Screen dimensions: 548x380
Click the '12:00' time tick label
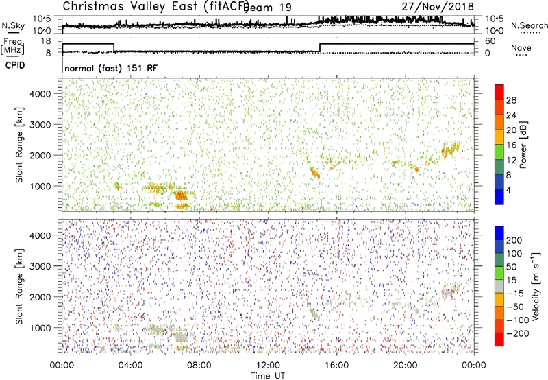tap(268, 366)
